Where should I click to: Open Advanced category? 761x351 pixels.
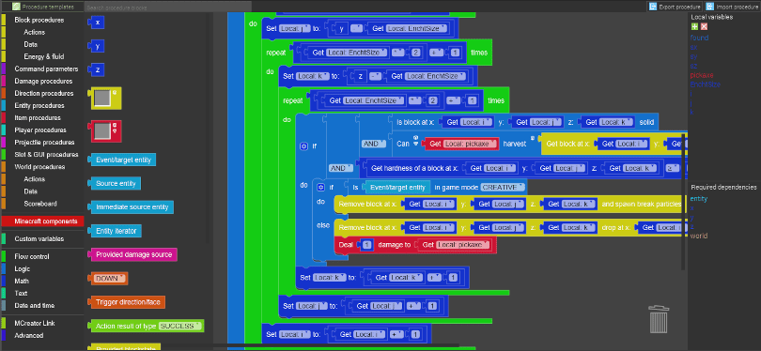click(x=28, y=335)
